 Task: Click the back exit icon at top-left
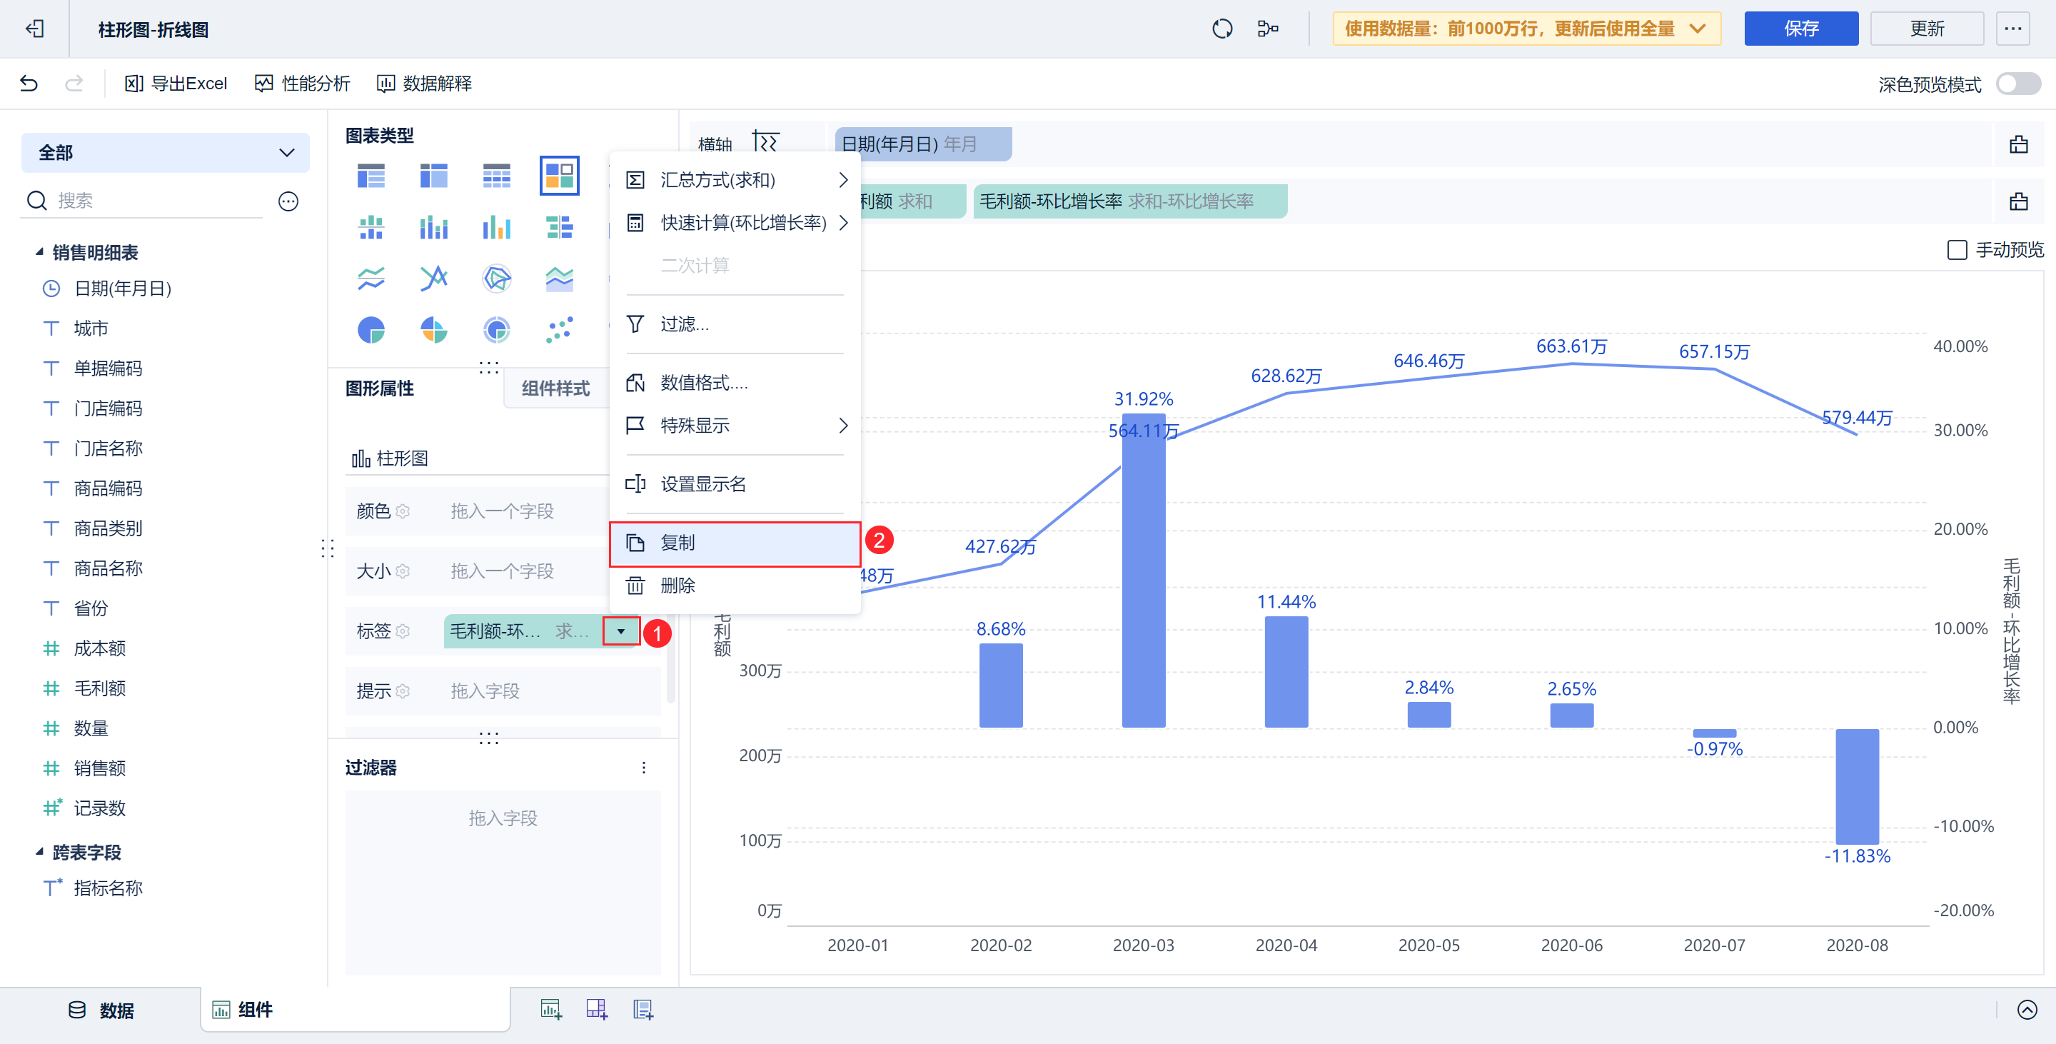point(34,29)
